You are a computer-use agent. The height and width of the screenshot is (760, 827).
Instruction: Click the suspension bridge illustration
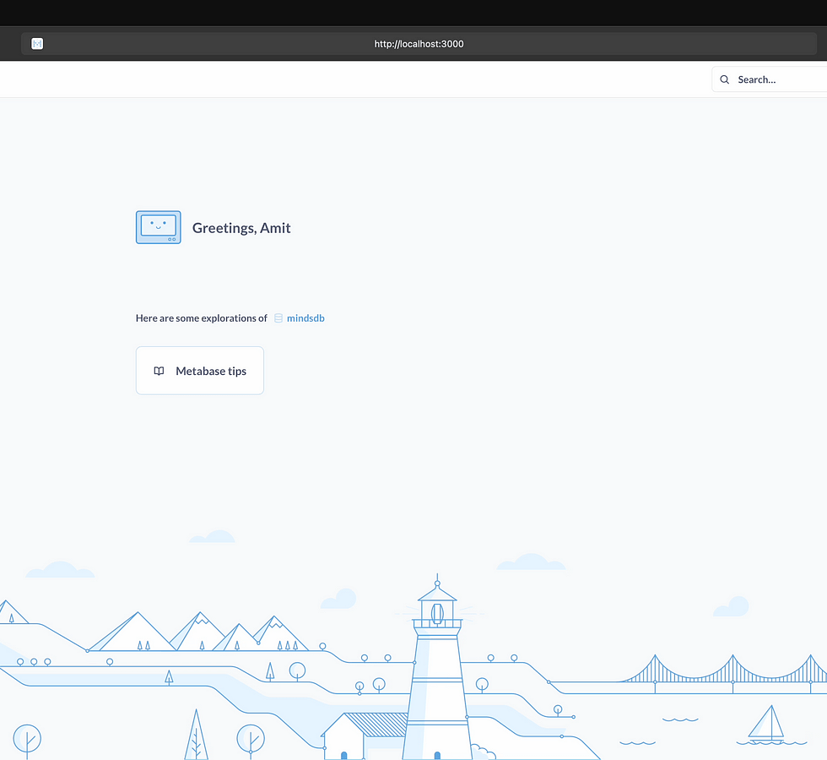[x=726, y=671]
